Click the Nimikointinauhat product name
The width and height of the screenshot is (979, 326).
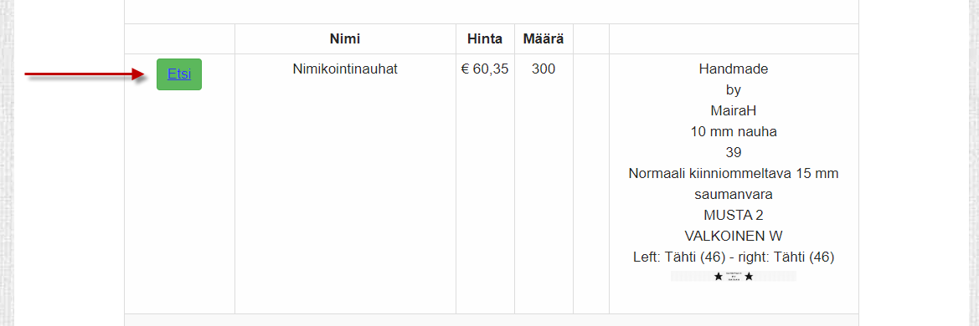(345, 69)
